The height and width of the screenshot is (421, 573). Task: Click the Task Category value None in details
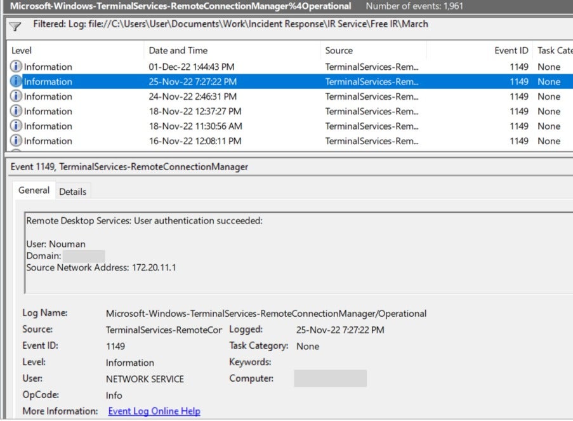tap(308, 346)
